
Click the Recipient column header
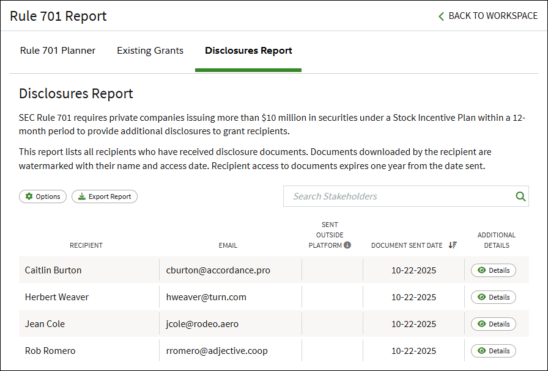(x=86, y=245)
